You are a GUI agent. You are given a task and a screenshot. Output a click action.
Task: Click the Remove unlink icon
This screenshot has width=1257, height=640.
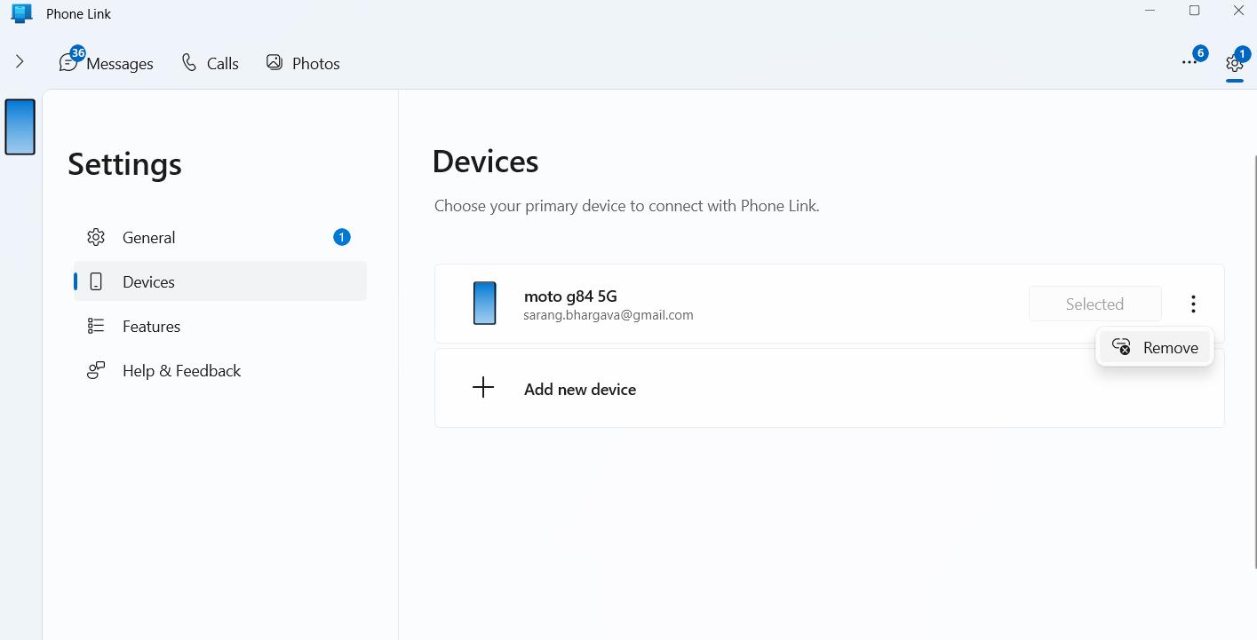(1121, 347)
